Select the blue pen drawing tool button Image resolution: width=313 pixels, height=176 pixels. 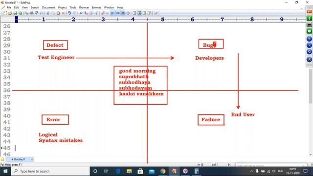point(309,45)
